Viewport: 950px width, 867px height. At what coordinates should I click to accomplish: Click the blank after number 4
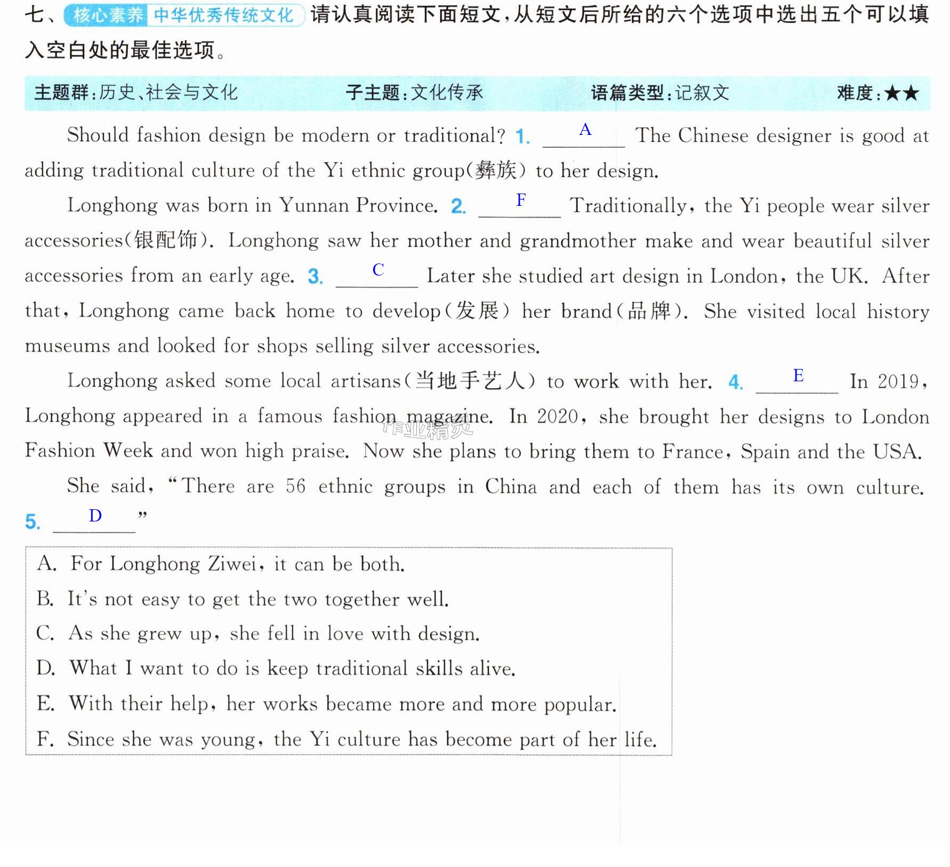[x=796, y=382]
